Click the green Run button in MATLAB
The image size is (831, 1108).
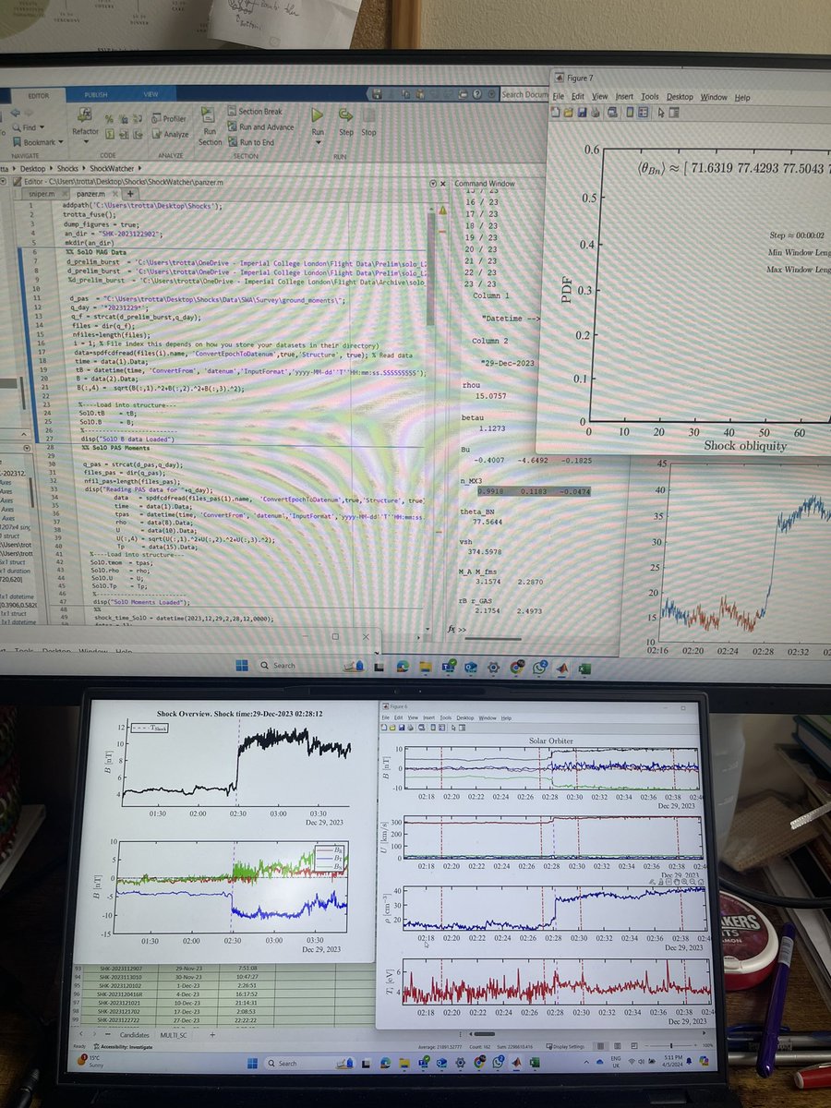[318, 116]
